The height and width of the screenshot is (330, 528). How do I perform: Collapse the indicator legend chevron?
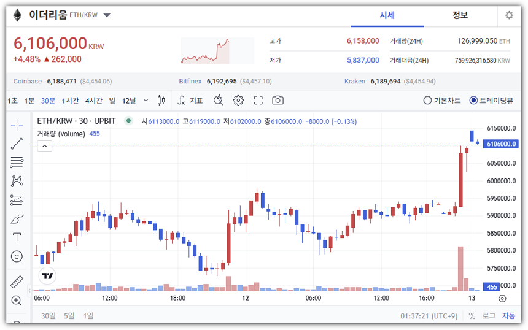pos(44,146)
